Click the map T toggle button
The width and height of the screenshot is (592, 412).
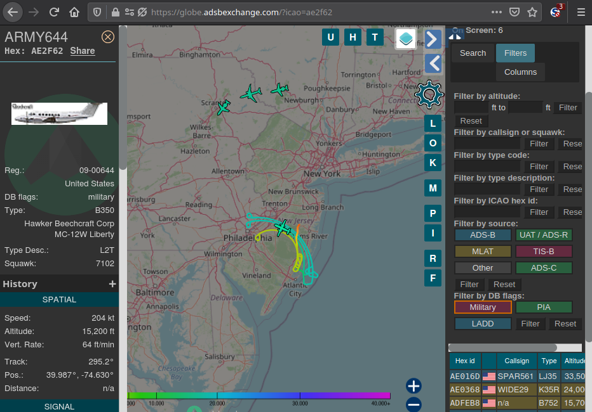click(375, 37)
